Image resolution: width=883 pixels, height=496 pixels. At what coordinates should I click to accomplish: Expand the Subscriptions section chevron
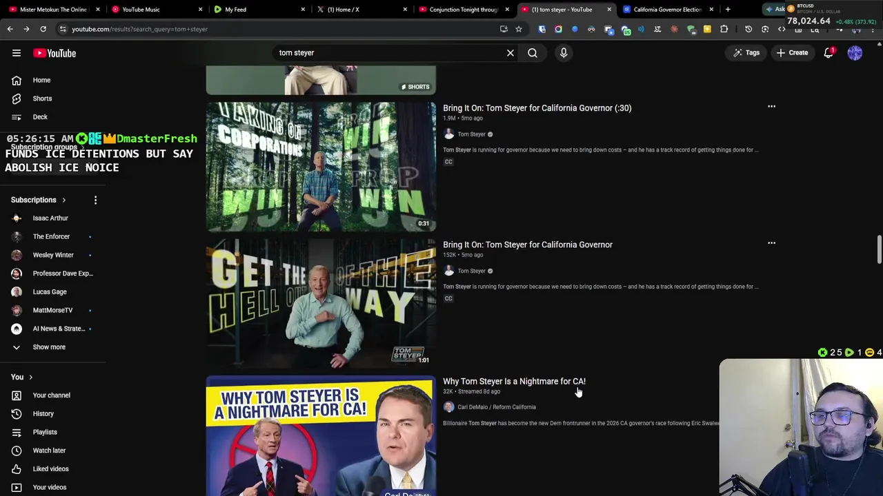click(63, 200)
